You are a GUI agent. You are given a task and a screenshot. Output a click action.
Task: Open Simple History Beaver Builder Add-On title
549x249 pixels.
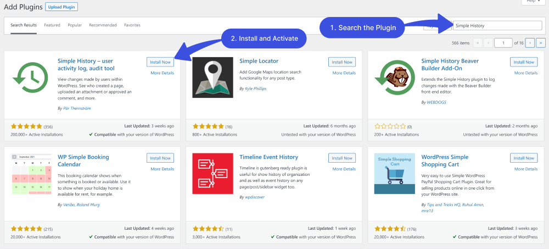click(x=450, y=64)
